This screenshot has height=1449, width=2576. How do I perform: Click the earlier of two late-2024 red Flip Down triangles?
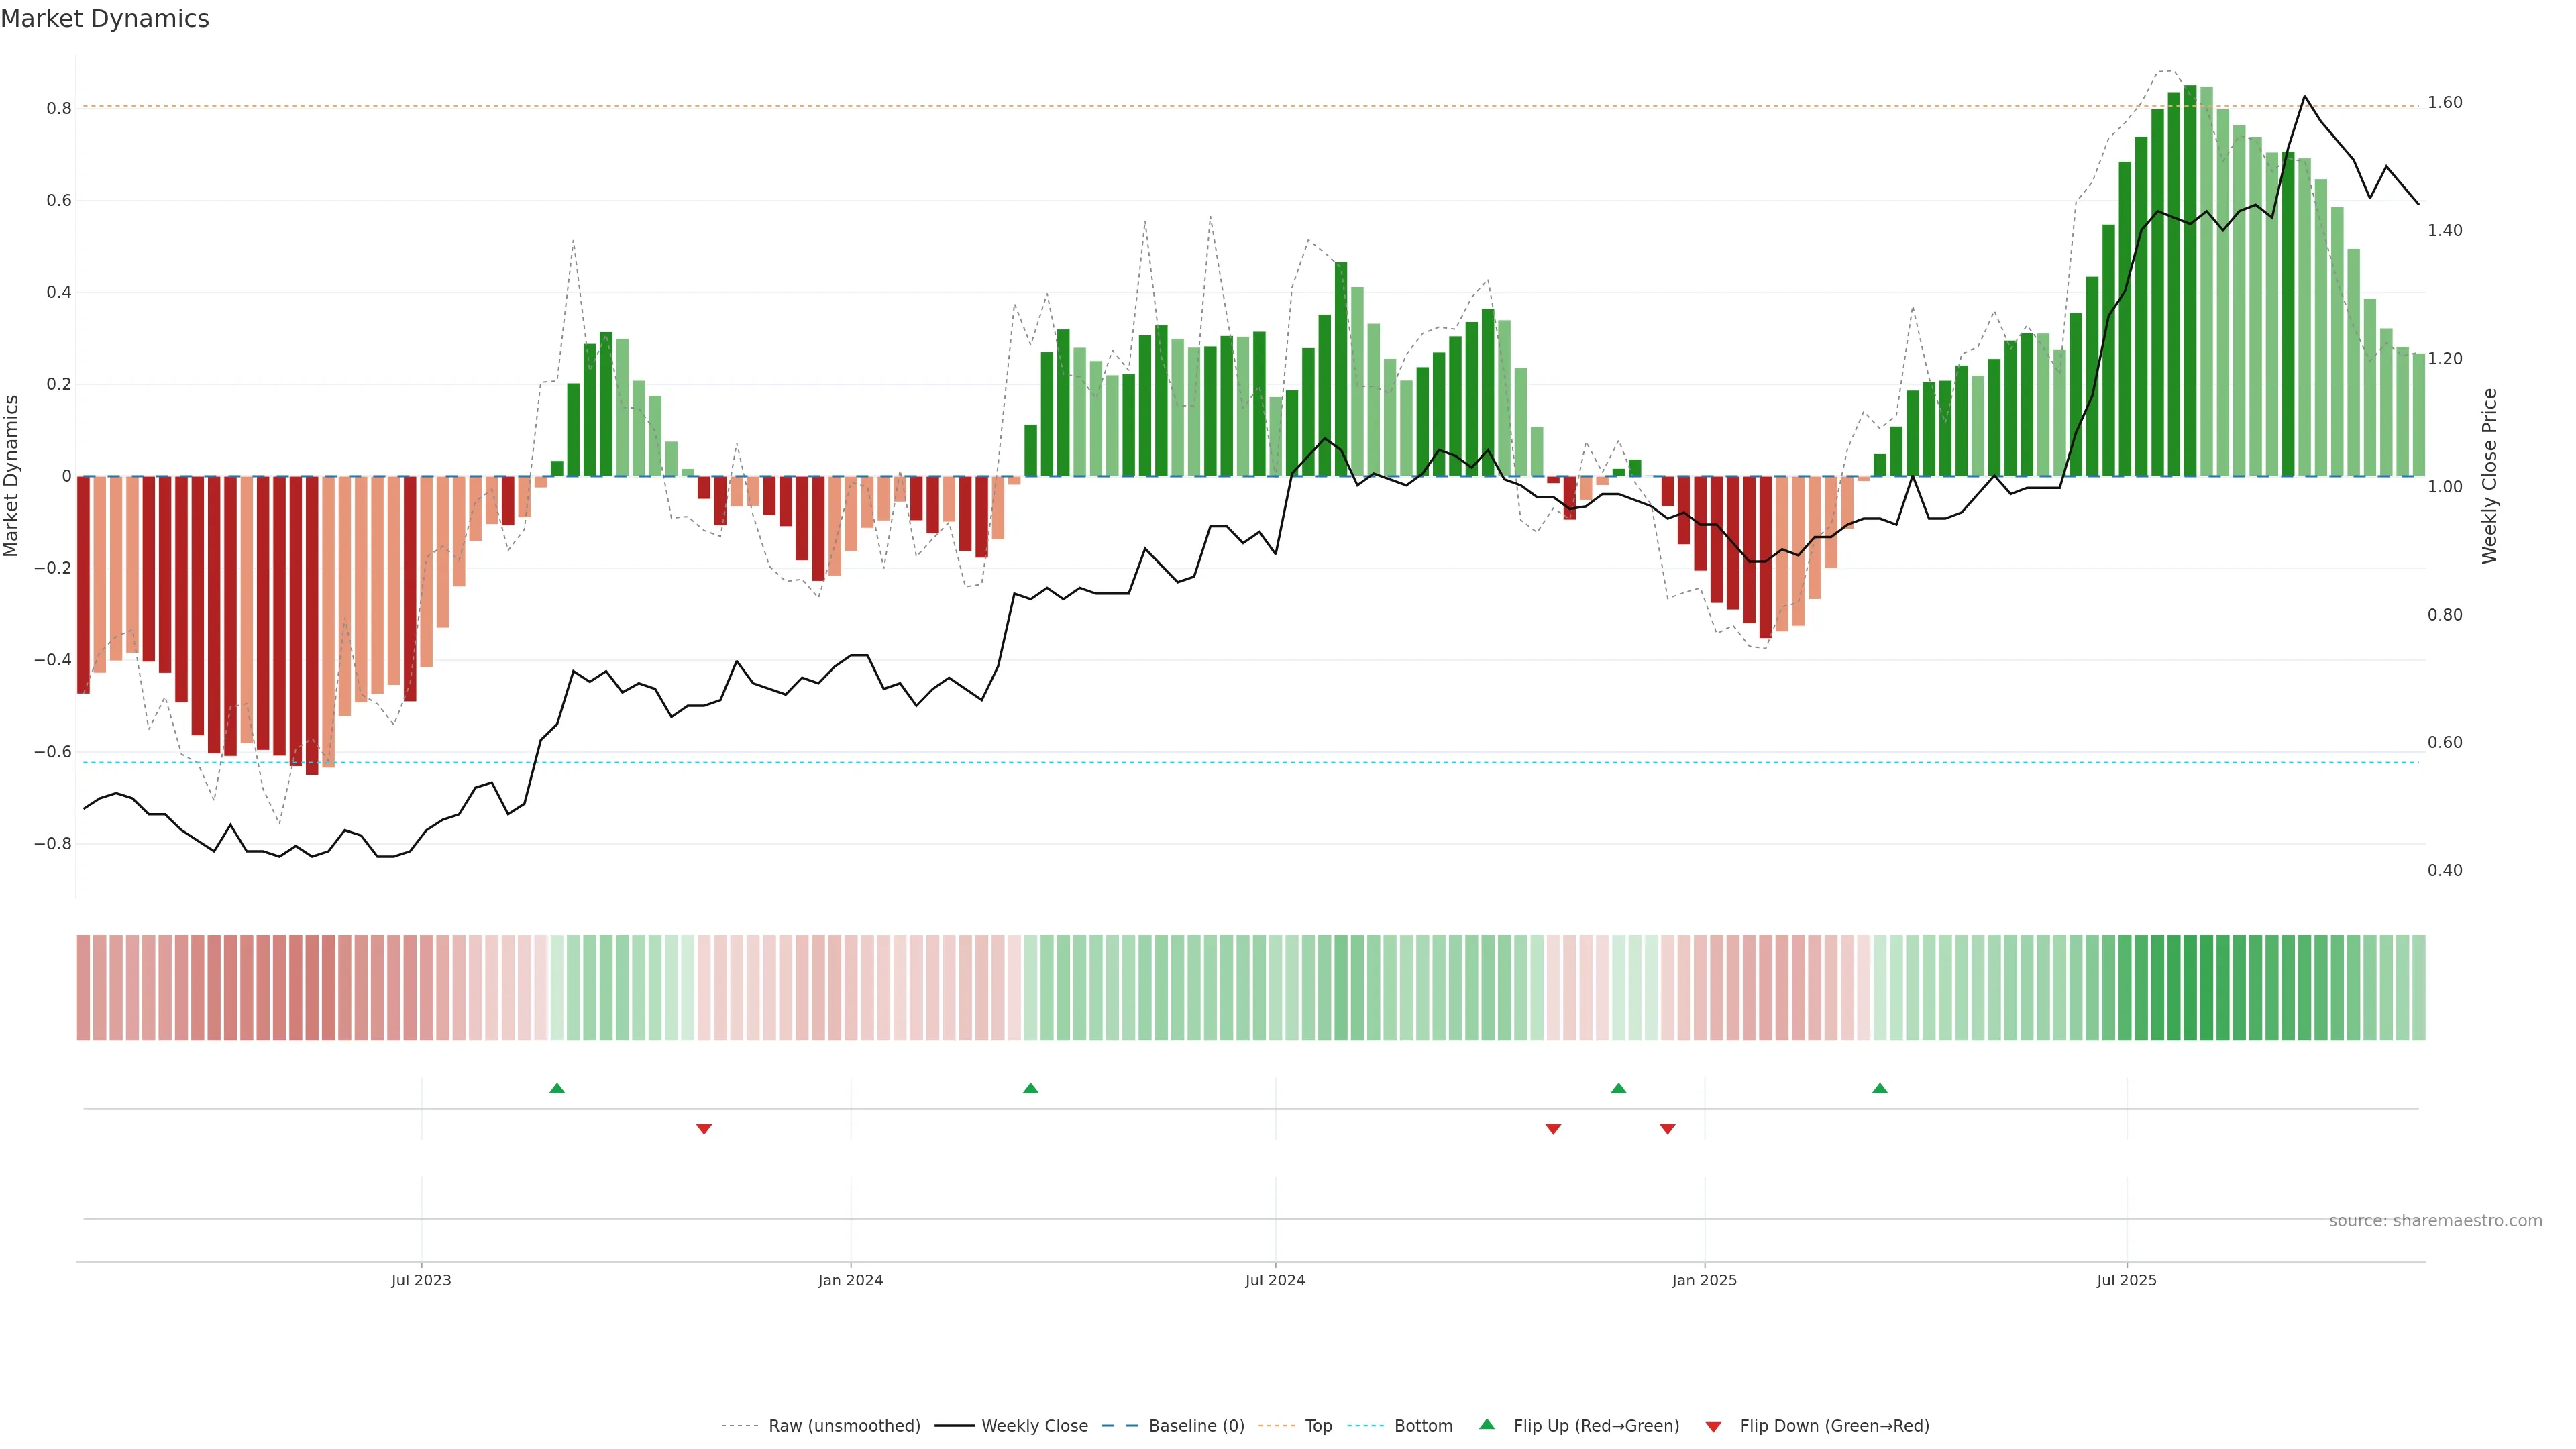[1553, 1129]
